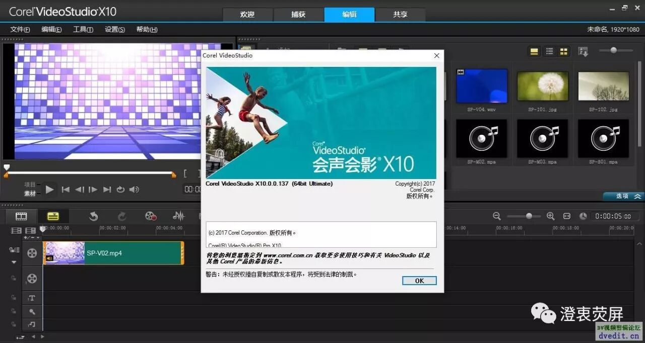
Task: Expand the 选项 options panel
Action: (x=623, y=196)
